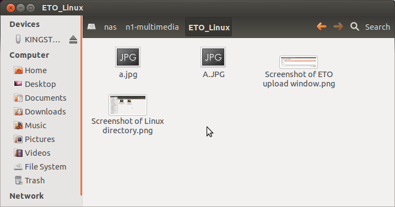Select the a.jpg file icon
The image size is (395, 207).
point(128,57)
